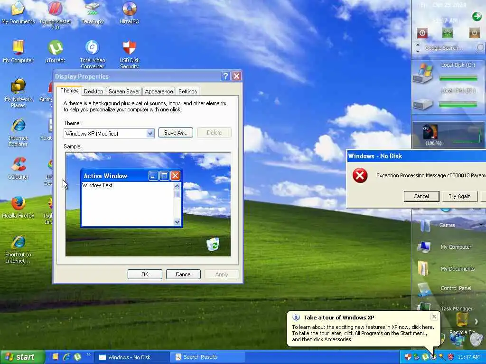Click green standby icon in sidebar
486x364 pixels.
(447, 33)
